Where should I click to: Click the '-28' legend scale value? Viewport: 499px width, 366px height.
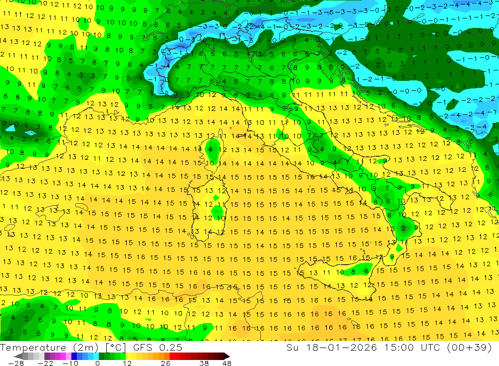click(x=15, y=364)
